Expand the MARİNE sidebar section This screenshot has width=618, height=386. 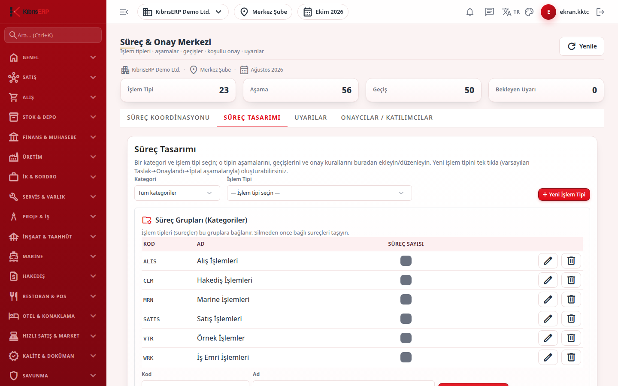(x=53, y=256)
